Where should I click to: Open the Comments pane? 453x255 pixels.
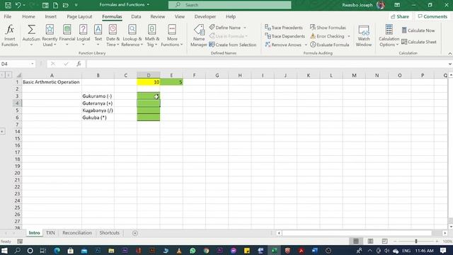(432, 16)
